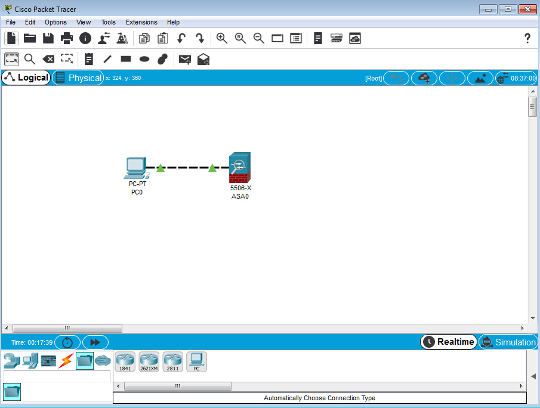Reset zoom with R magnifier icon
Screen dimensions: 540x408
tap(240, 38)
